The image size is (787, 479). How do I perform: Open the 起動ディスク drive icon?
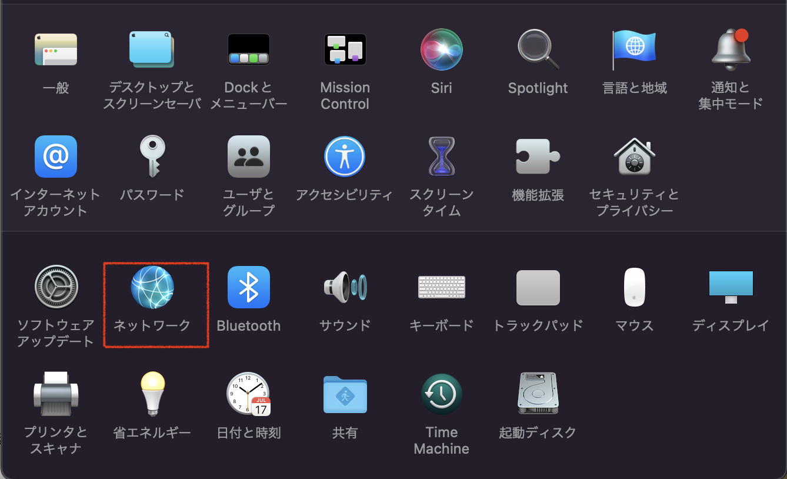coord(538,394)
